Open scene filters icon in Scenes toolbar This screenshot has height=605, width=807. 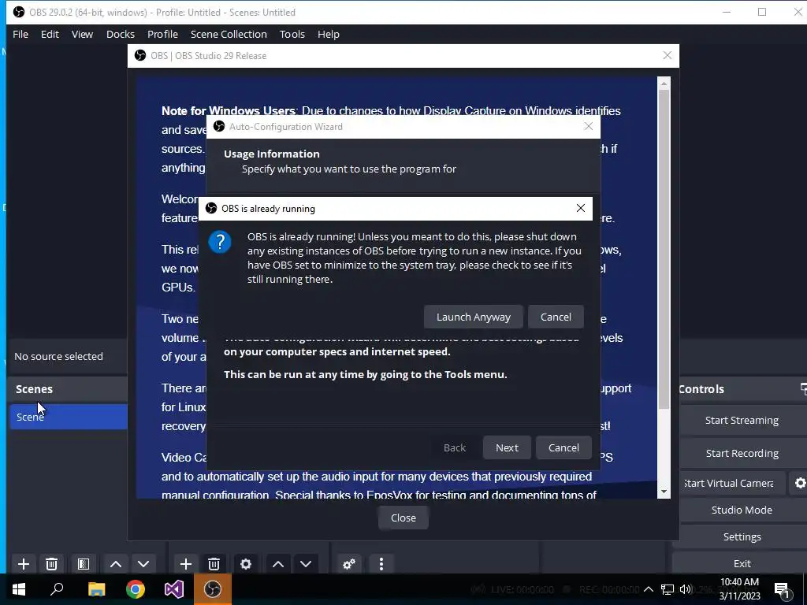(84, 564)
